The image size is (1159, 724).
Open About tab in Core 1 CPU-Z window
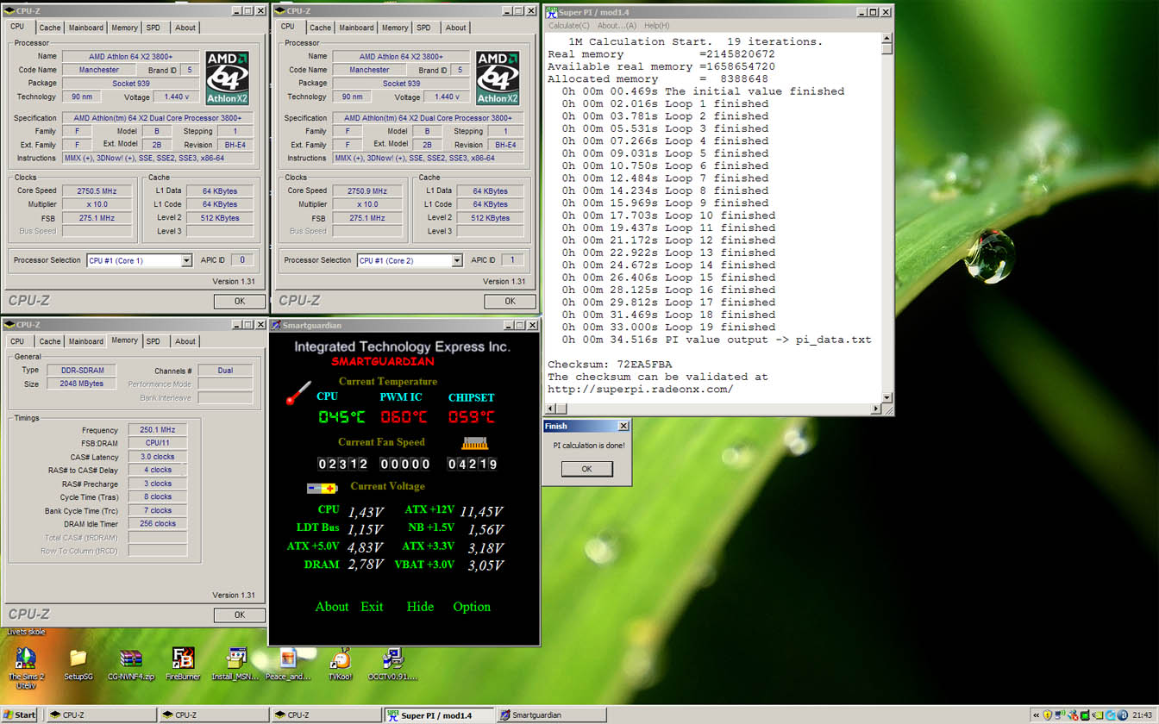pos(185,28)
